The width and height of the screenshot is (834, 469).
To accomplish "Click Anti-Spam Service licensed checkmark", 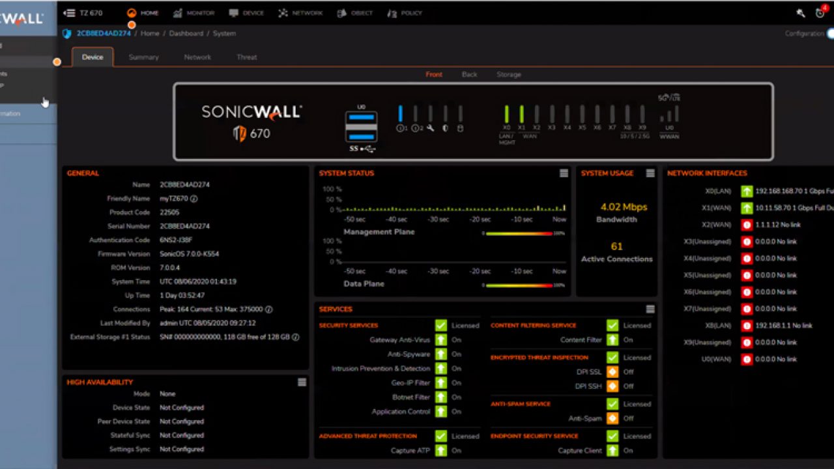I will coord(612,404).
